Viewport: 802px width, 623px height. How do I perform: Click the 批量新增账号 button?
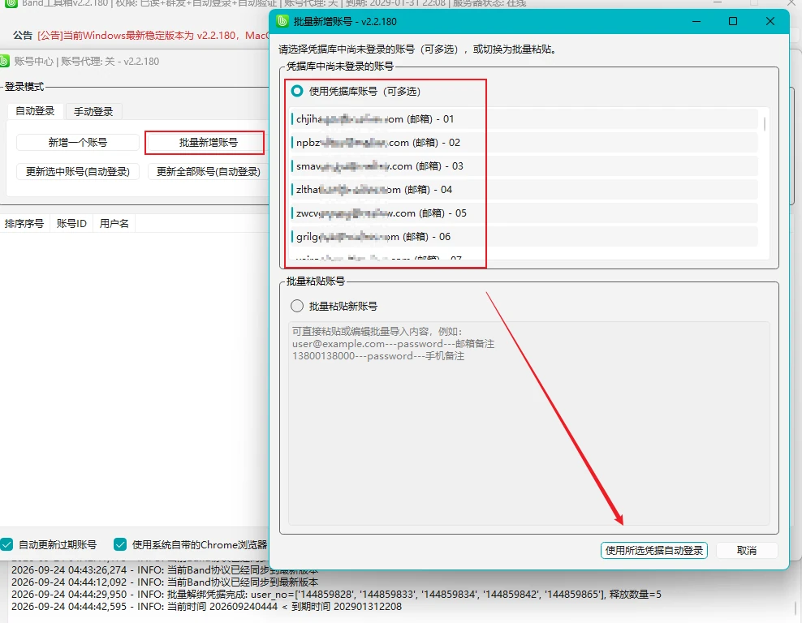[208, 143]
